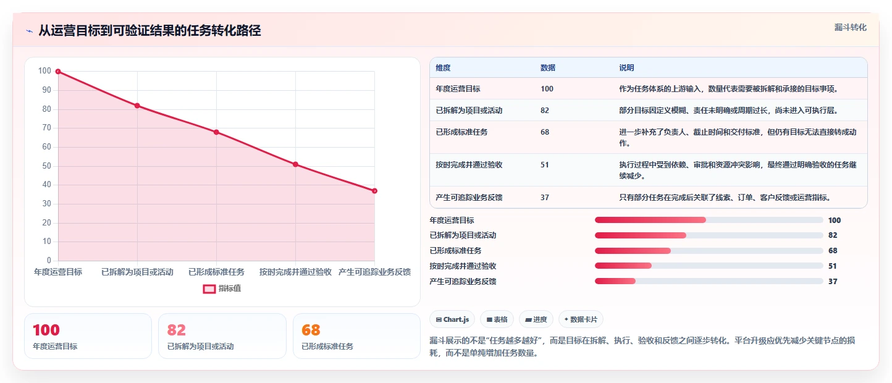
Task: Select the 数据卡片 tag chip
Action: (x=581, y=319)
